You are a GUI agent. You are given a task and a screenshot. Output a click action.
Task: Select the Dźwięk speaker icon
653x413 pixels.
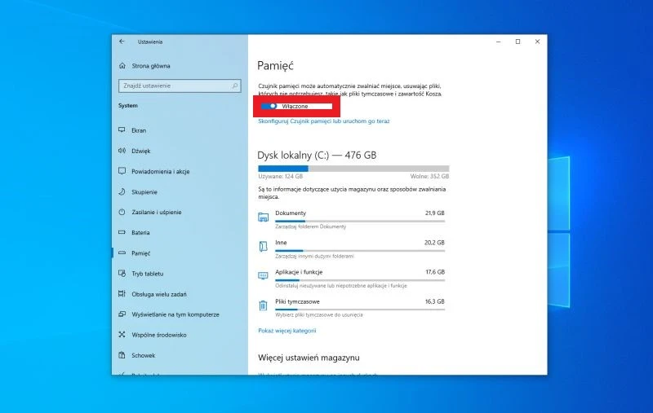click(x=122, y=151)
